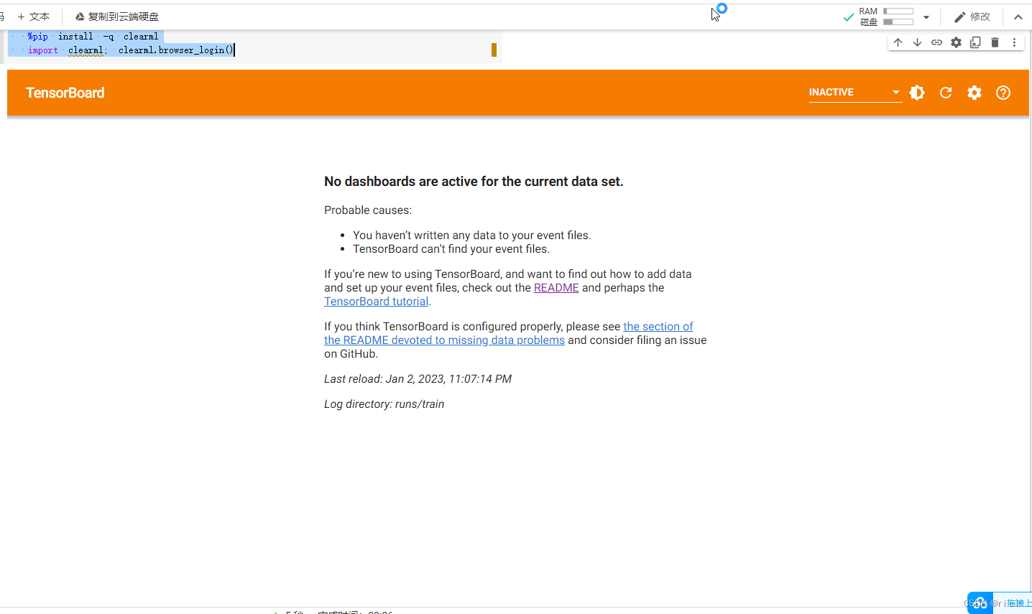
Task: Open the TensorBoard tutorial link
Action: (x=376, y=302)
